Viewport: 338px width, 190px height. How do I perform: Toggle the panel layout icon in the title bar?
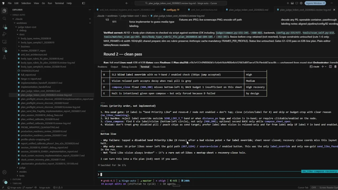pos(292,3)
